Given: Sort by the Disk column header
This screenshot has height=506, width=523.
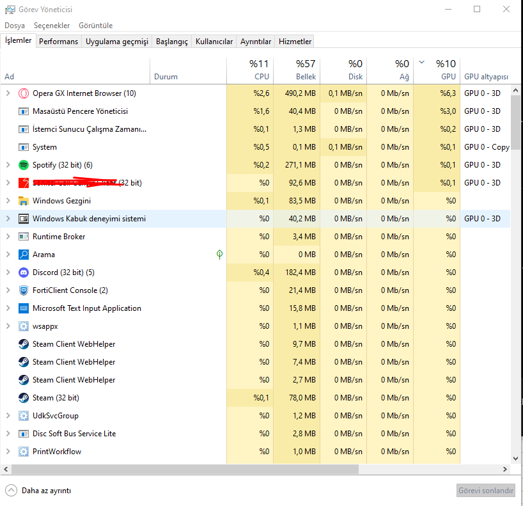Looking at the screenshot, I should (x=343, y=70).
